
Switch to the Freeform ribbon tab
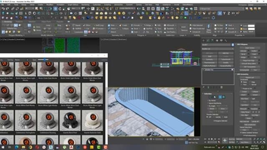(19, 22)
